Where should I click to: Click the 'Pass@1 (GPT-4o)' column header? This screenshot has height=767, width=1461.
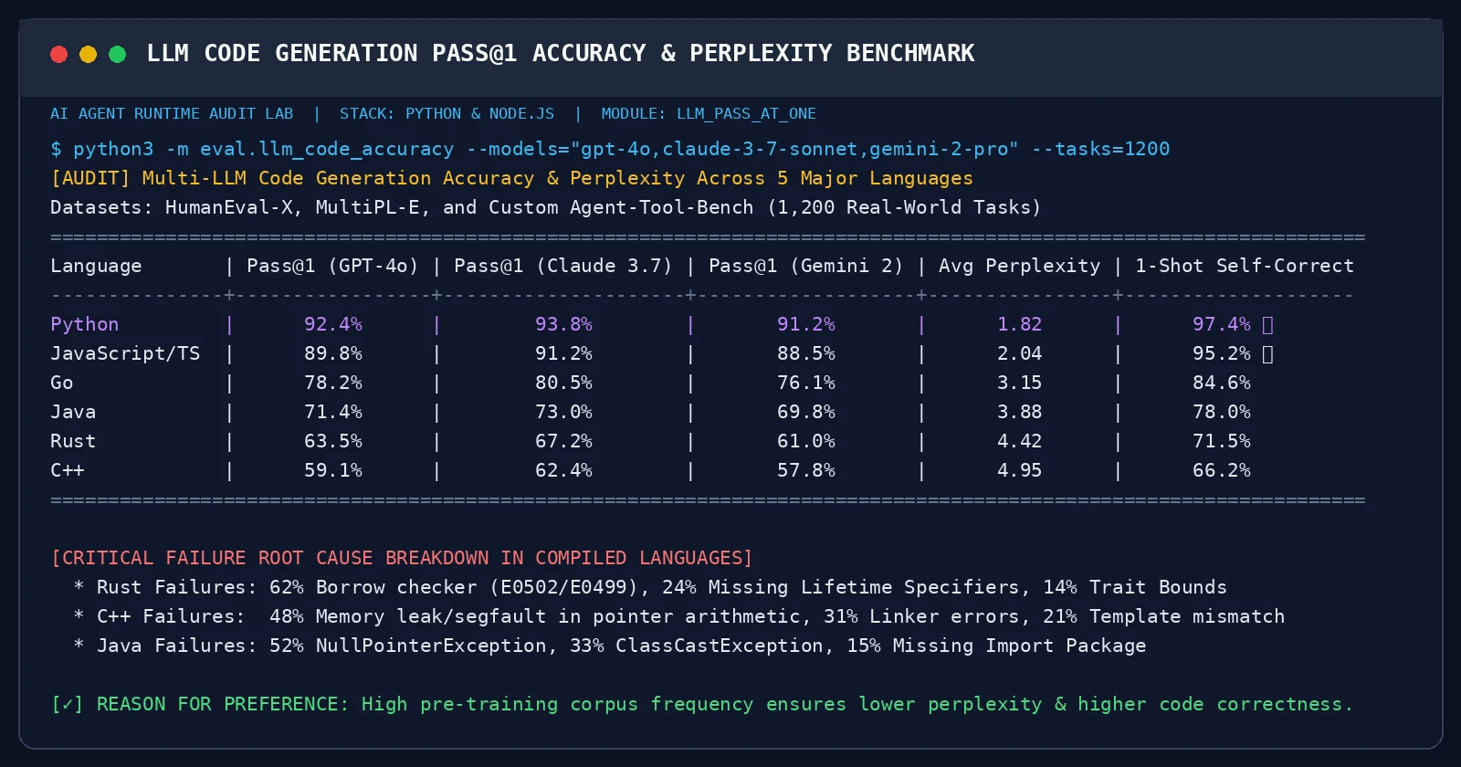click(x=332, y=266)
